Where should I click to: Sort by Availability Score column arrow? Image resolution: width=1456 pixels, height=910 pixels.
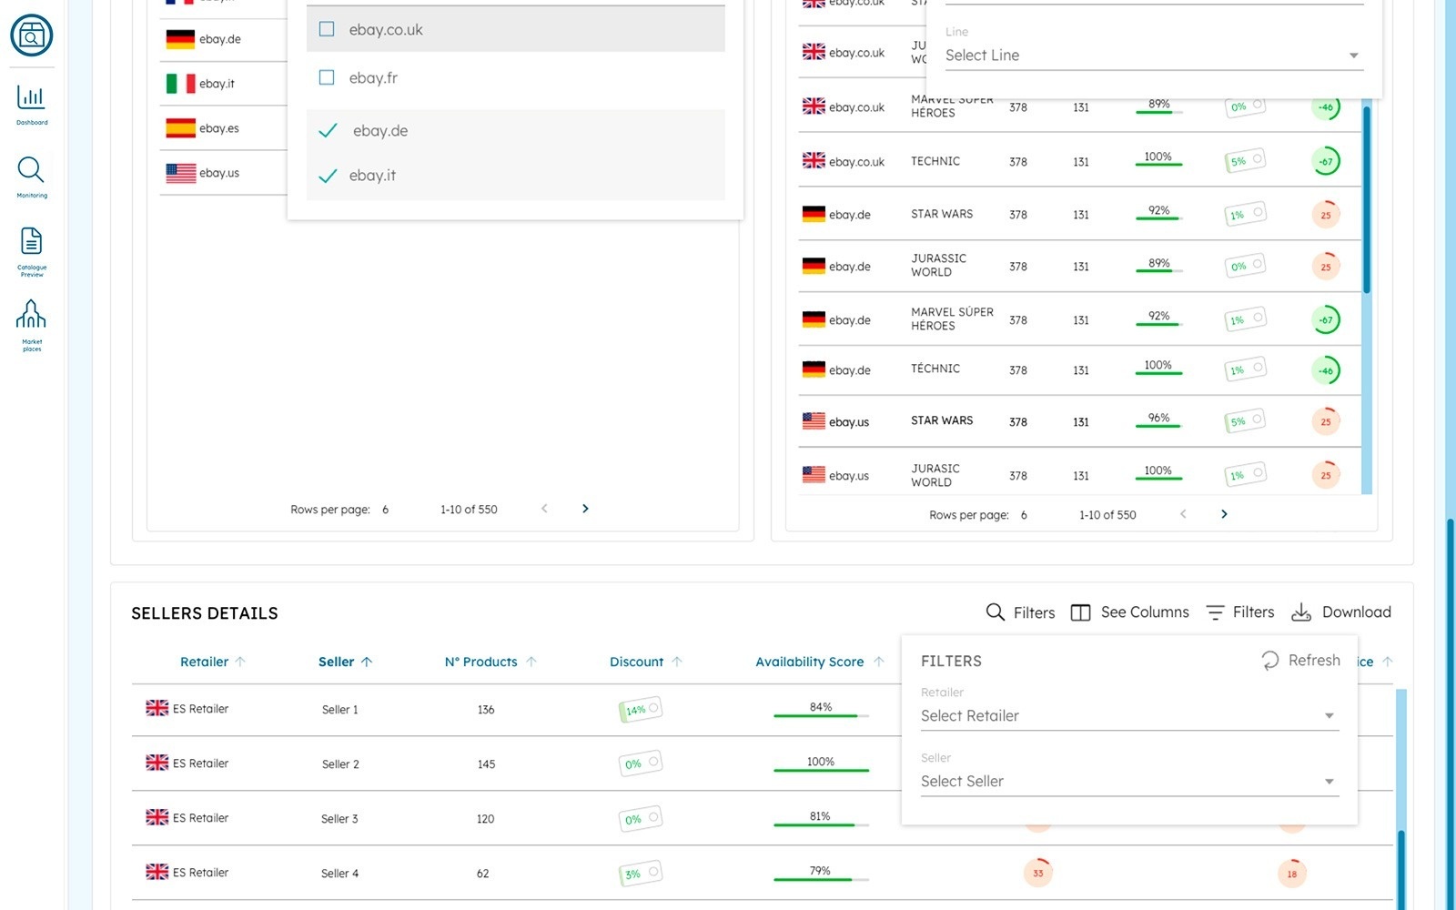point(879,662)
